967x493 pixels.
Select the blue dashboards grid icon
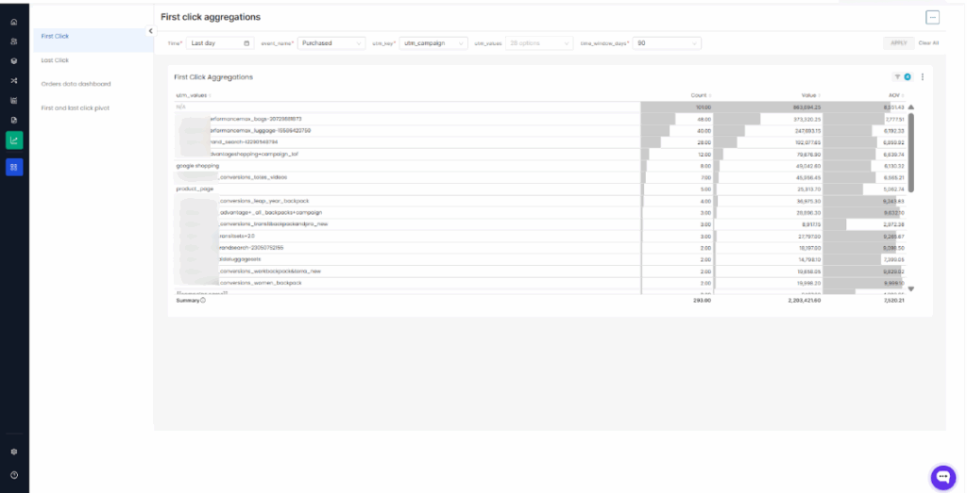tap(14, 167)
